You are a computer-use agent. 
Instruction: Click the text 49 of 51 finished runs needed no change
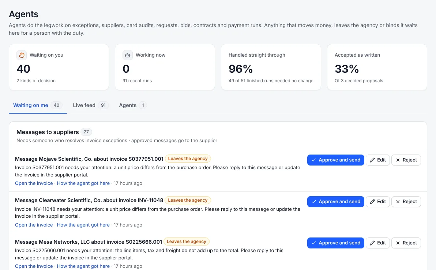point(271,81)
